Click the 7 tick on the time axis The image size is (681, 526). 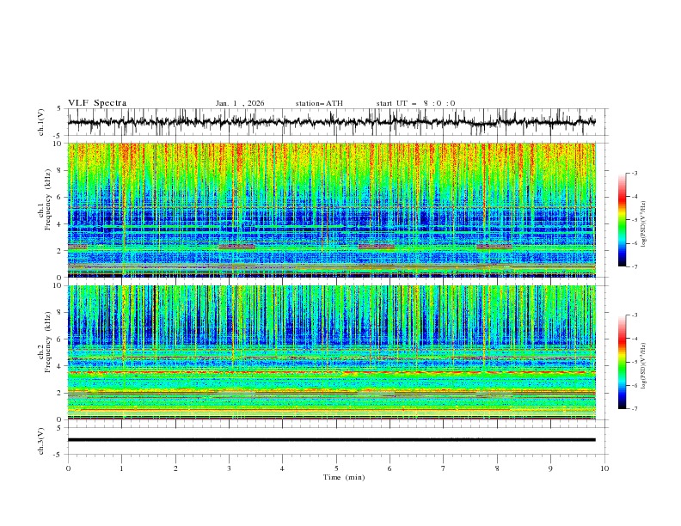[444, 468]
